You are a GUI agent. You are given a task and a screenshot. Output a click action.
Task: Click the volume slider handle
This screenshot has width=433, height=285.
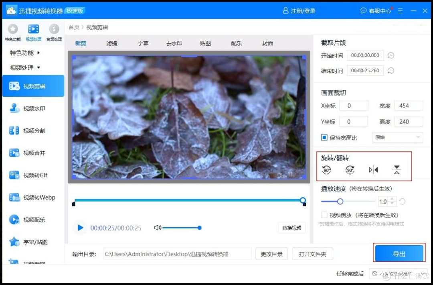pos(199,228)
